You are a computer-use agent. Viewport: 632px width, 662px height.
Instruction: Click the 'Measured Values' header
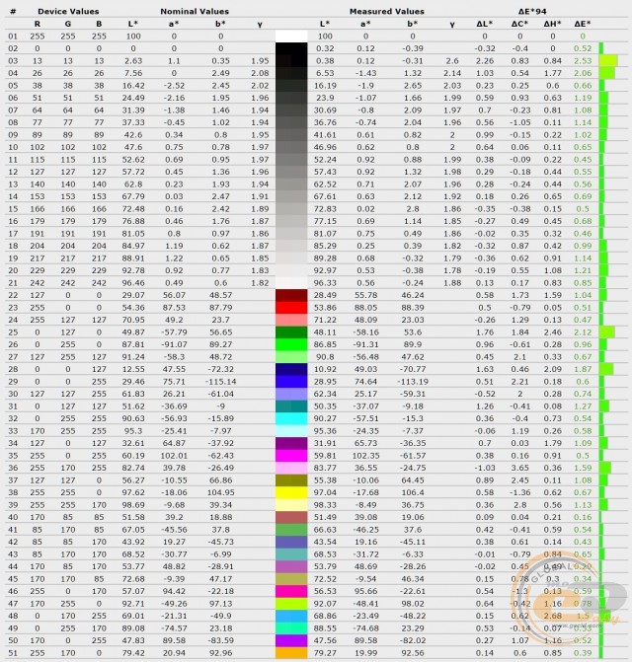point(386,12)
